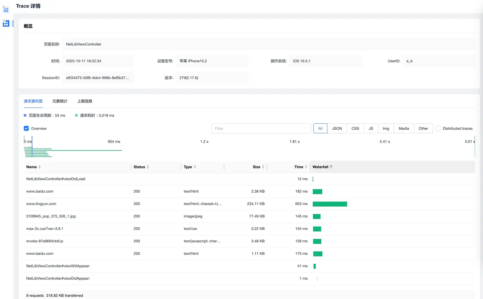Sort requests by Size column arrows
The width and height of the screenshot is (483, 299).
[263, 167]
